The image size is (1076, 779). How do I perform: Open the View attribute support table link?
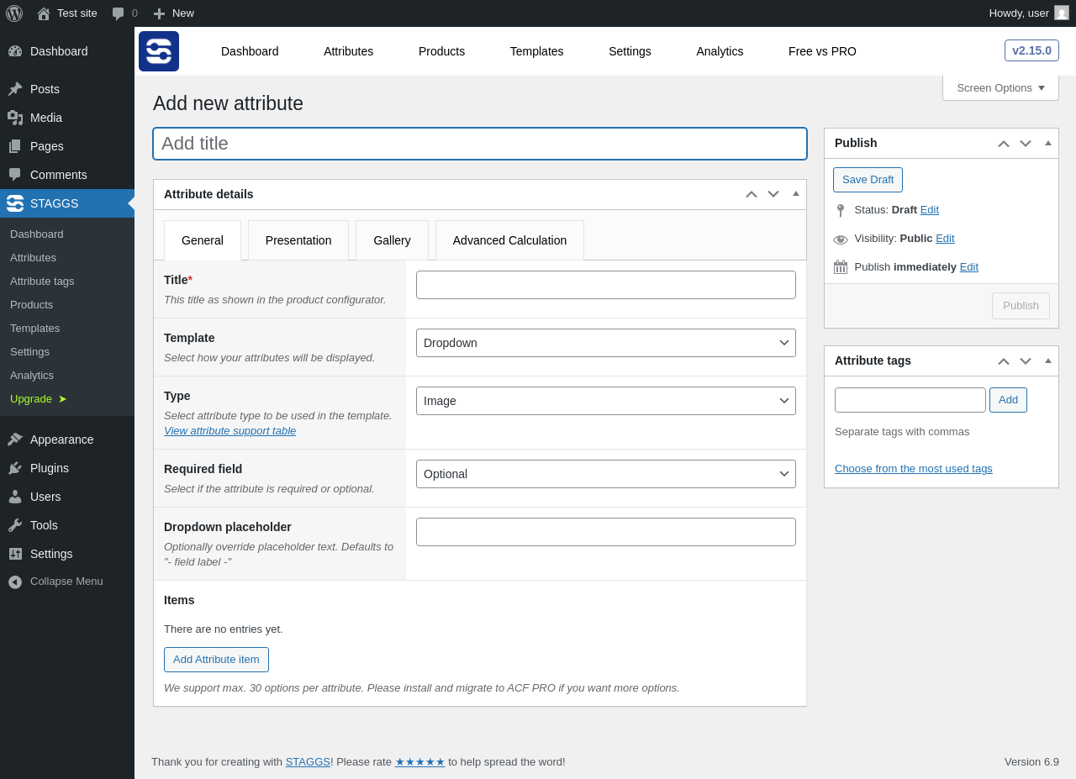(x=229, y=431)
